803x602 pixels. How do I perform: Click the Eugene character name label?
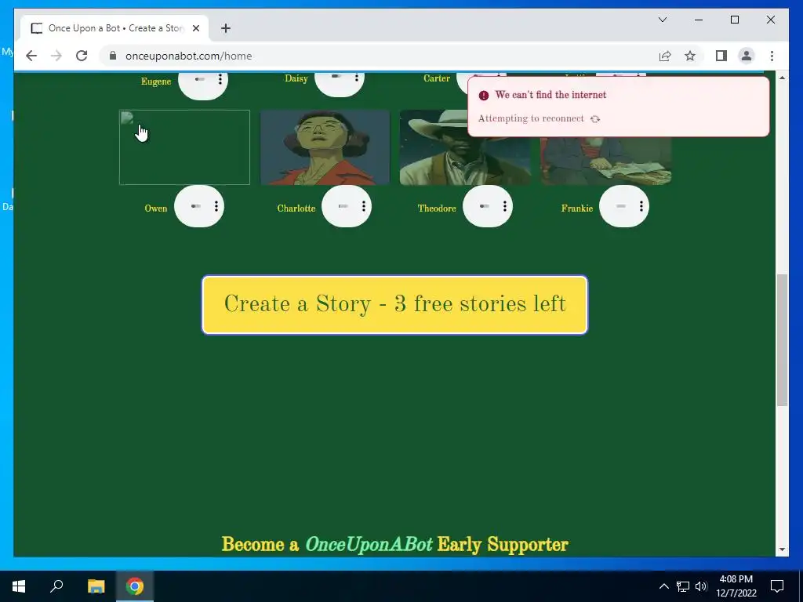click(156, 82)
